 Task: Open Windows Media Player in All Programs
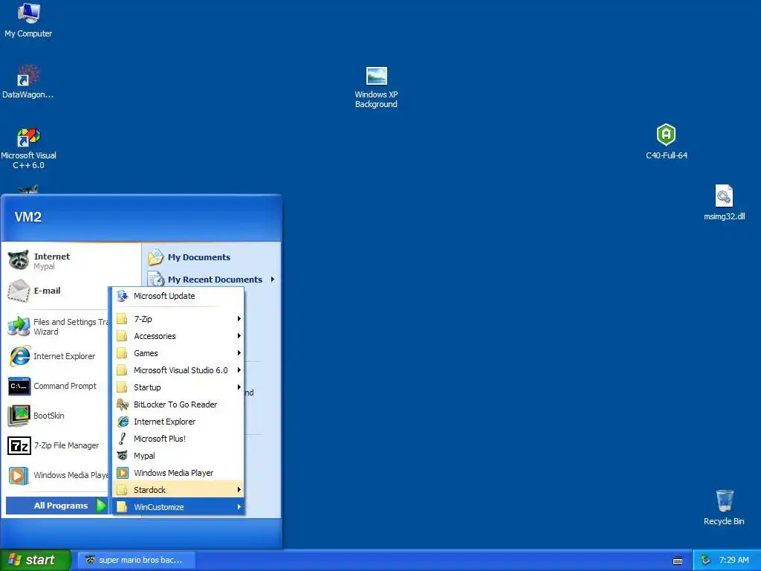tap(178, 472)
